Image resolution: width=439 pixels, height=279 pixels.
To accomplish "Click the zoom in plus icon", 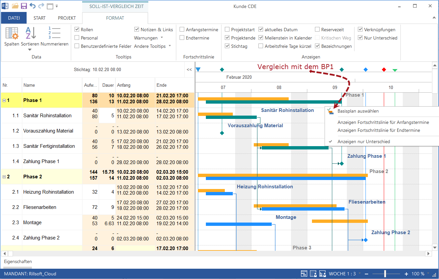I will pyautogui.click(x=406, y=274).
